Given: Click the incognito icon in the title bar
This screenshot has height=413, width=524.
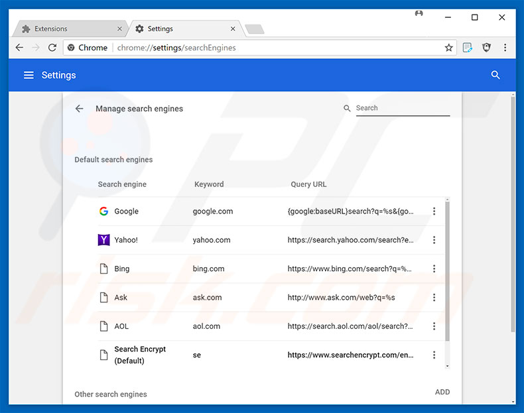Looking at the screenshot, I should click(419, 13).
